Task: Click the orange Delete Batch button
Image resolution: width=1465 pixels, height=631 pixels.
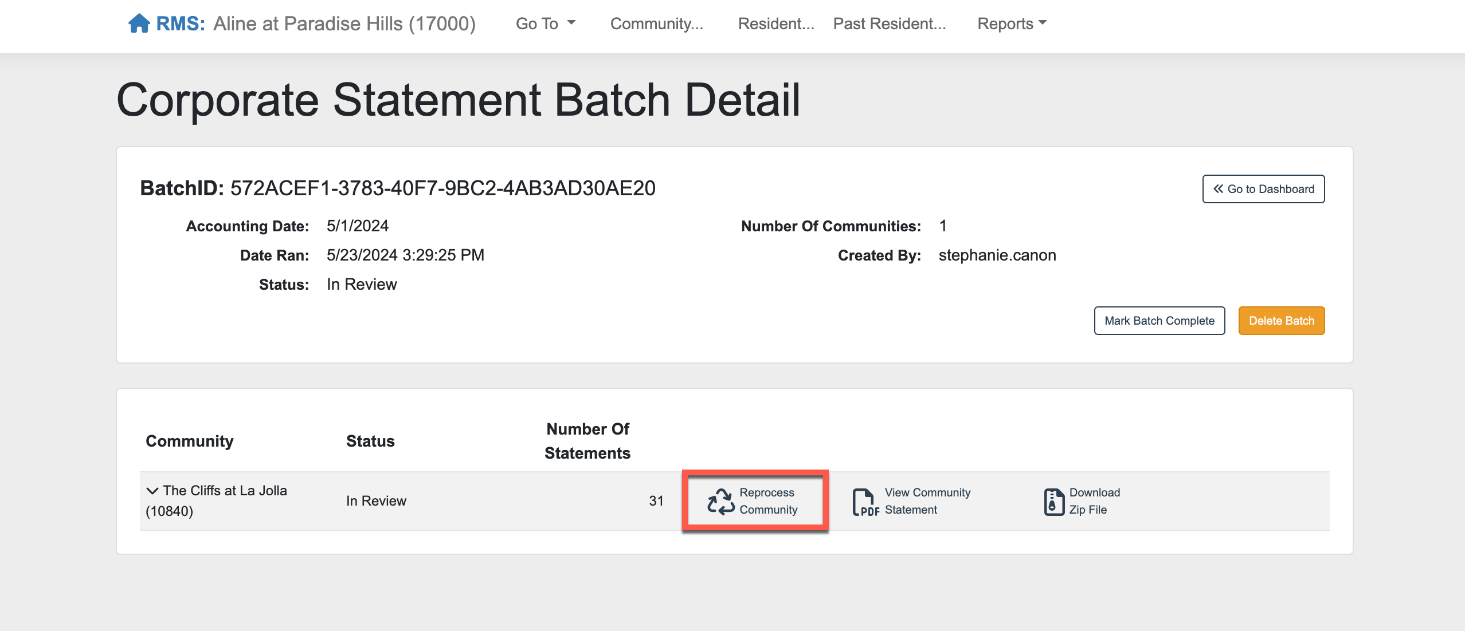Action: (x=1281, y=321)
